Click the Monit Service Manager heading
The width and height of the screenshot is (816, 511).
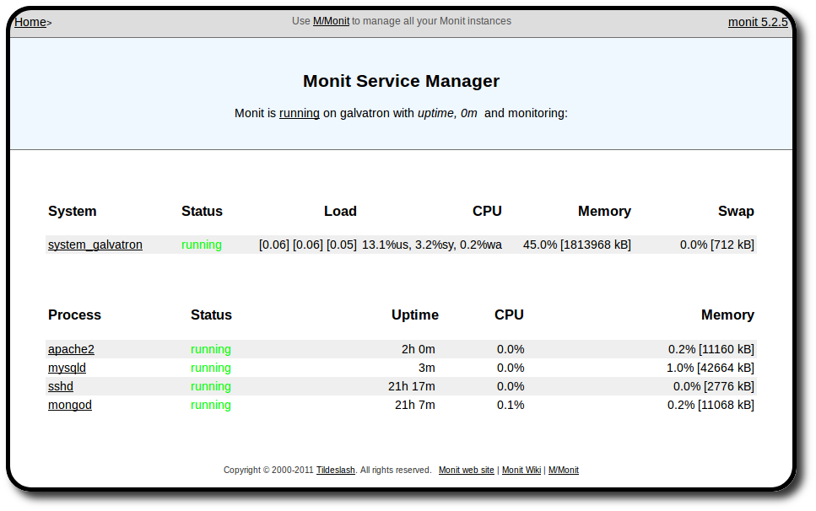(x=401, y=81)
